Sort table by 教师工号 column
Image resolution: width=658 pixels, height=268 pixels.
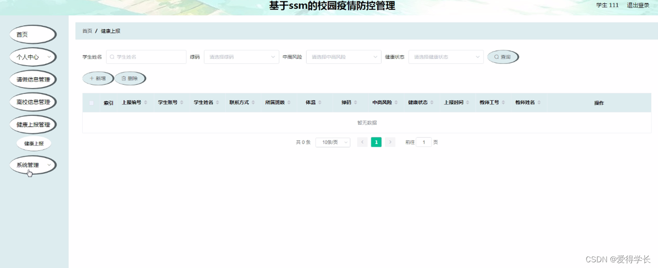(x=503, y=102)
